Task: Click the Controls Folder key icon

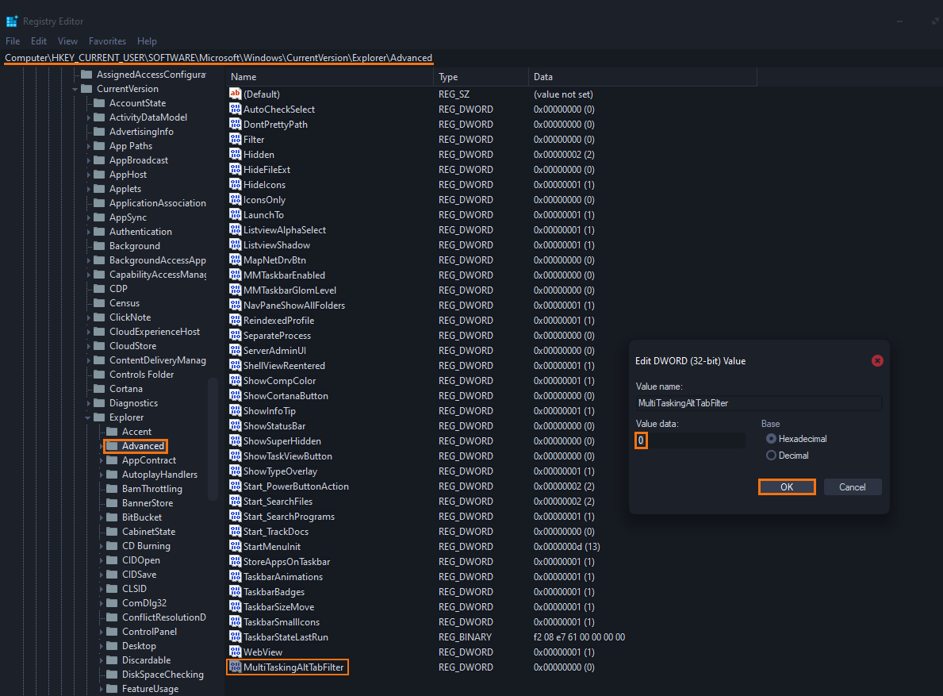Action: coord(99,374)
